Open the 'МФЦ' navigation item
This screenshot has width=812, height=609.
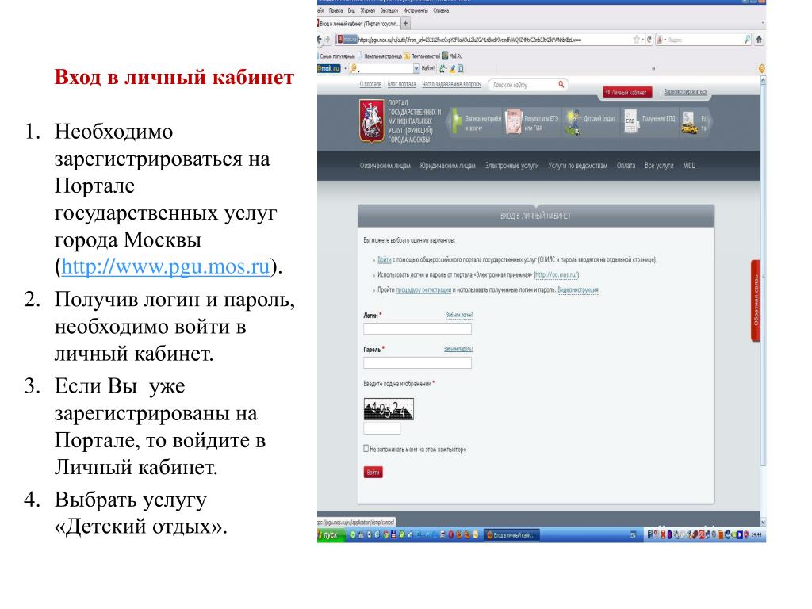tap(689, 166)
